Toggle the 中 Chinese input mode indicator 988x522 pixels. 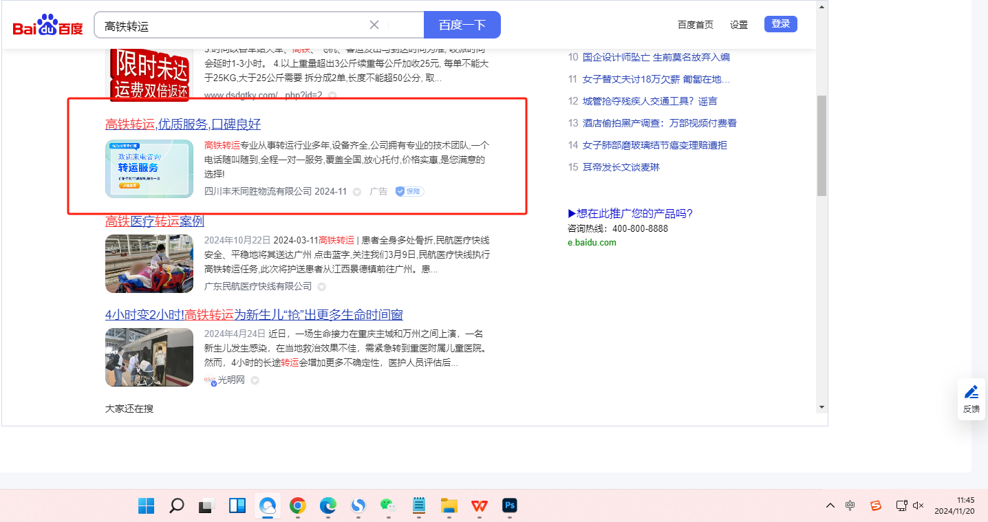[850, 506]
